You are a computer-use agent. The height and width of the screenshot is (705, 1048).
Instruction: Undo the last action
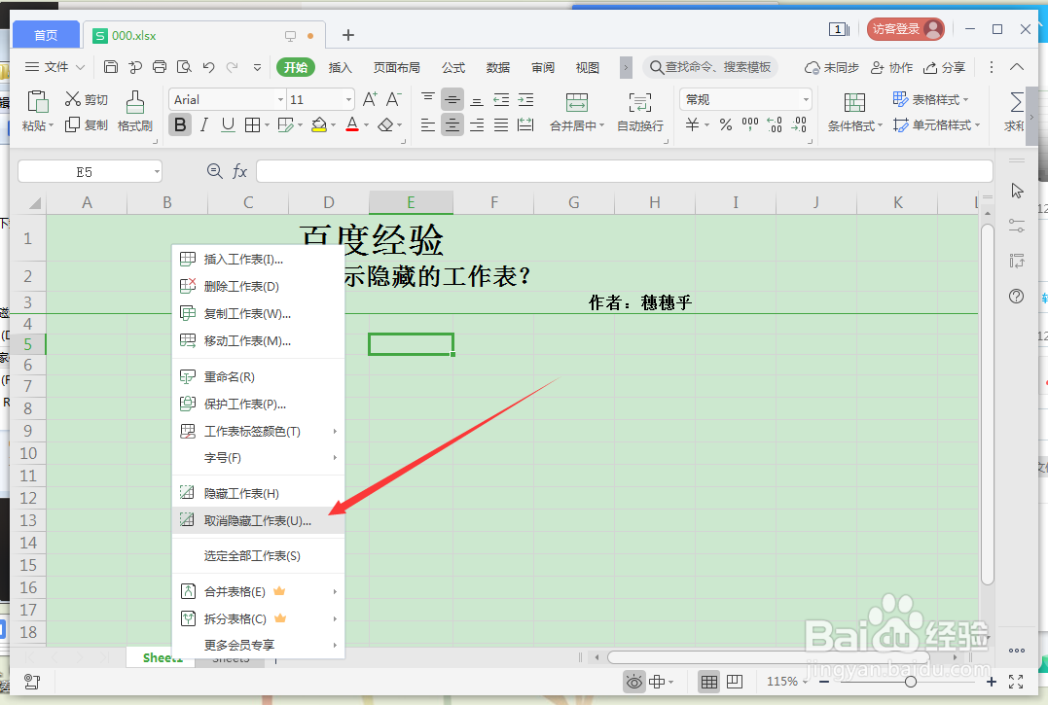click(208, 67)
